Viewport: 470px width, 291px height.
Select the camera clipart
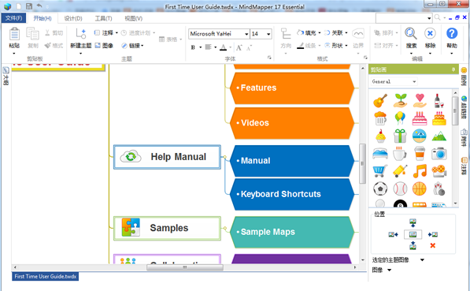[439, 154]
